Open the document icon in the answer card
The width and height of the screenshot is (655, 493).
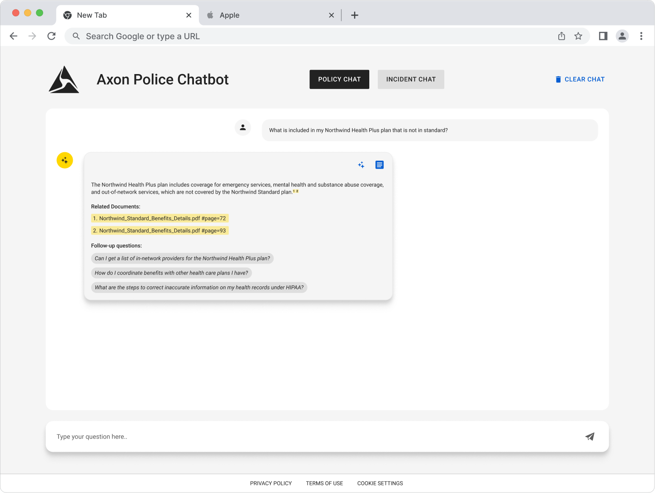pyautogui.click(x=379, y=165)
